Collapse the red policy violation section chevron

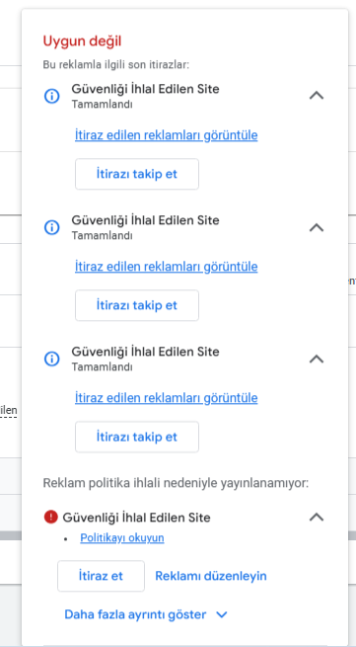[x=317, y=517]
